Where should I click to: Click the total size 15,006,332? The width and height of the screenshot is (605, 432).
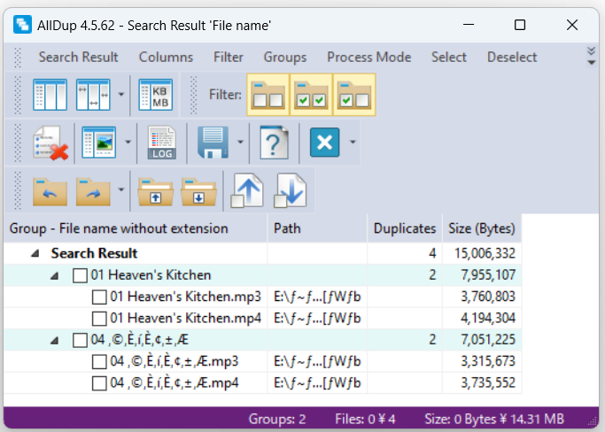(x=485, y=253)
